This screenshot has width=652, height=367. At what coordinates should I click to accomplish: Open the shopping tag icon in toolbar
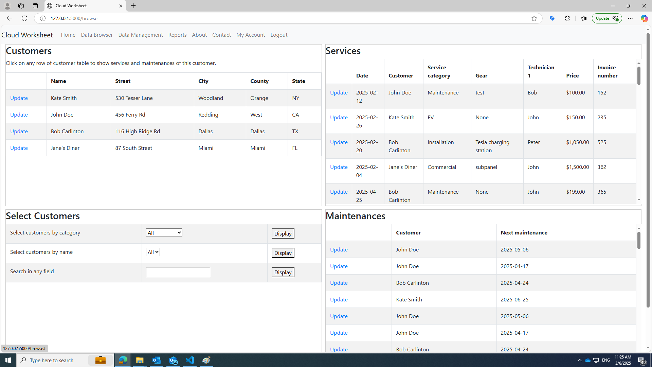(552, 18)
